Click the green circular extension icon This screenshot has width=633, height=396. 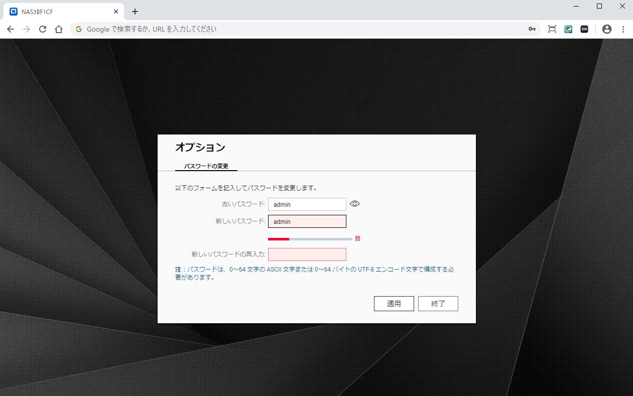(568, 29)
